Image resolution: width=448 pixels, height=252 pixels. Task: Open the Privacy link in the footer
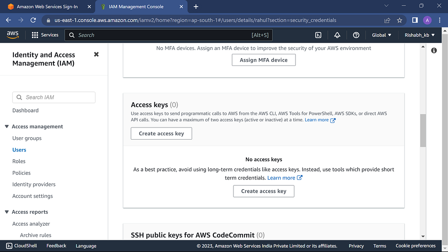[x=356, y=246]
